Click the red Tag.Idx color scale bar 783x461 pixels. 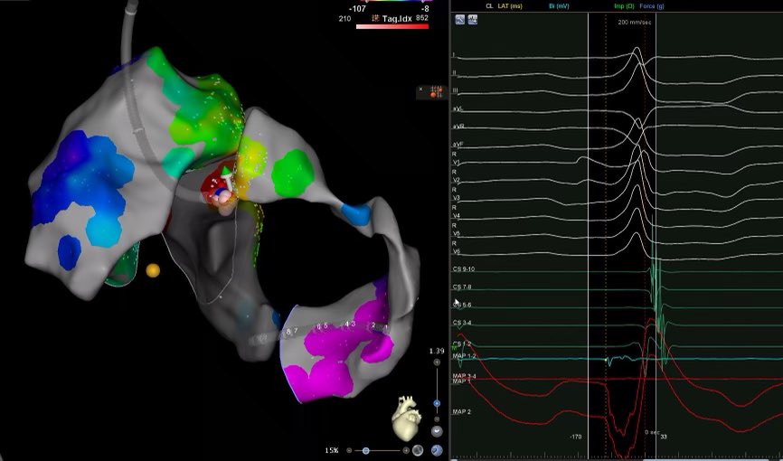pos(392,26)
